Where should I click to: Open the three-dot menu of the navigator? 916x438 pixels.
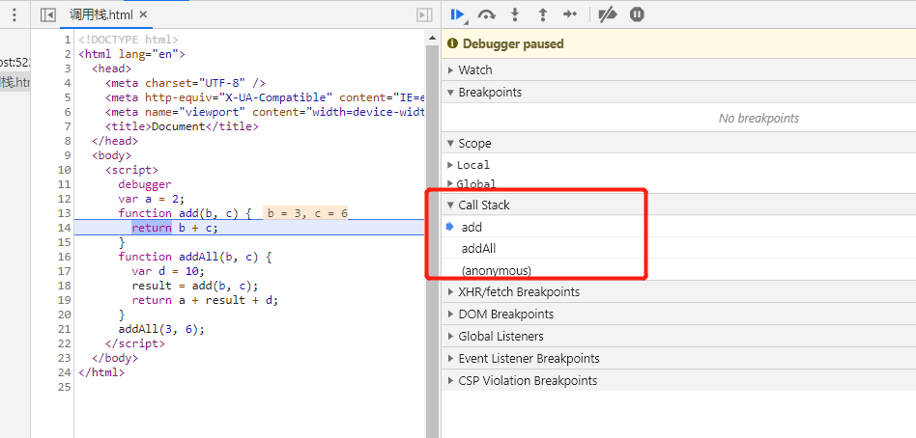click(x=14, y=14)
